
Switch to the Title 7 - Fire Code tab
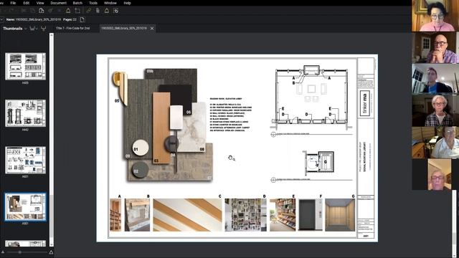[x=73, y=29]
